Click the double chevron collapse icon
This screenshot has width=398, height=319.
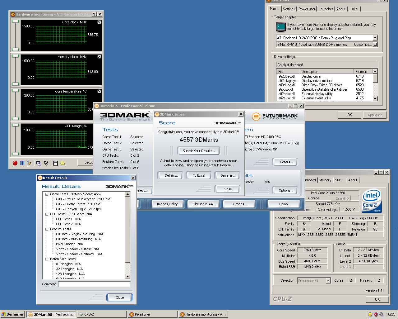pos(46,163)
